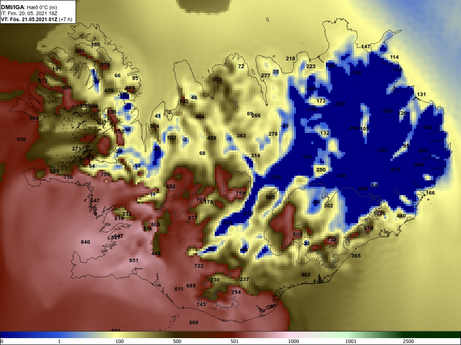Click the map value 186
Screen dimensions: 461x345
(x=95, y=45)
